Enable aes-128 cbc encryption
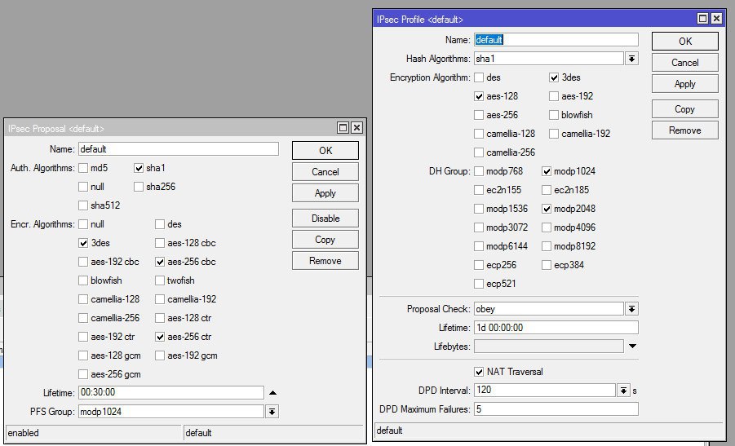 pyautogui.click(x=160, y=243)
